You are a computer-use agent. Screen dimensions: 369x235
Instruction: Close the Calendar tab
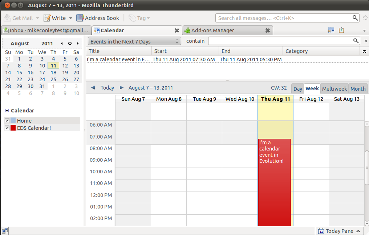177,30
